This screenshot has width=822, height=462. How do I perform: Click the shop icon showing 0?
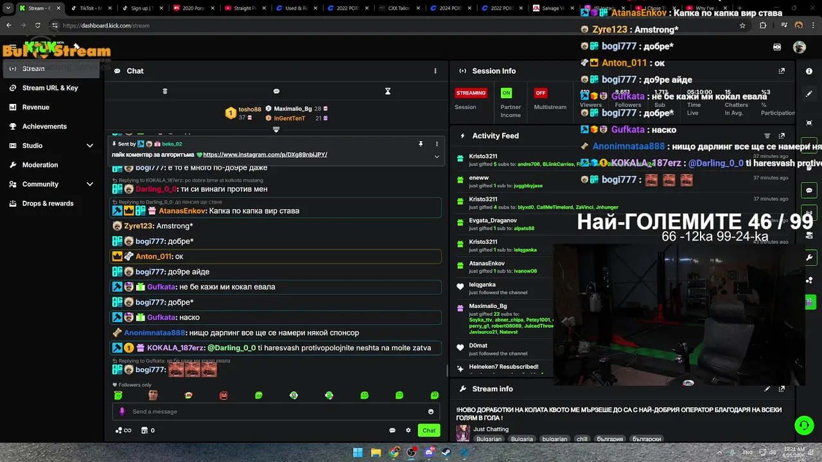pos(148,431)
